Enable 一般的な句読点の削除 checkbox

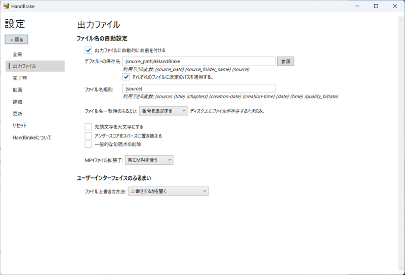(88, 144)
